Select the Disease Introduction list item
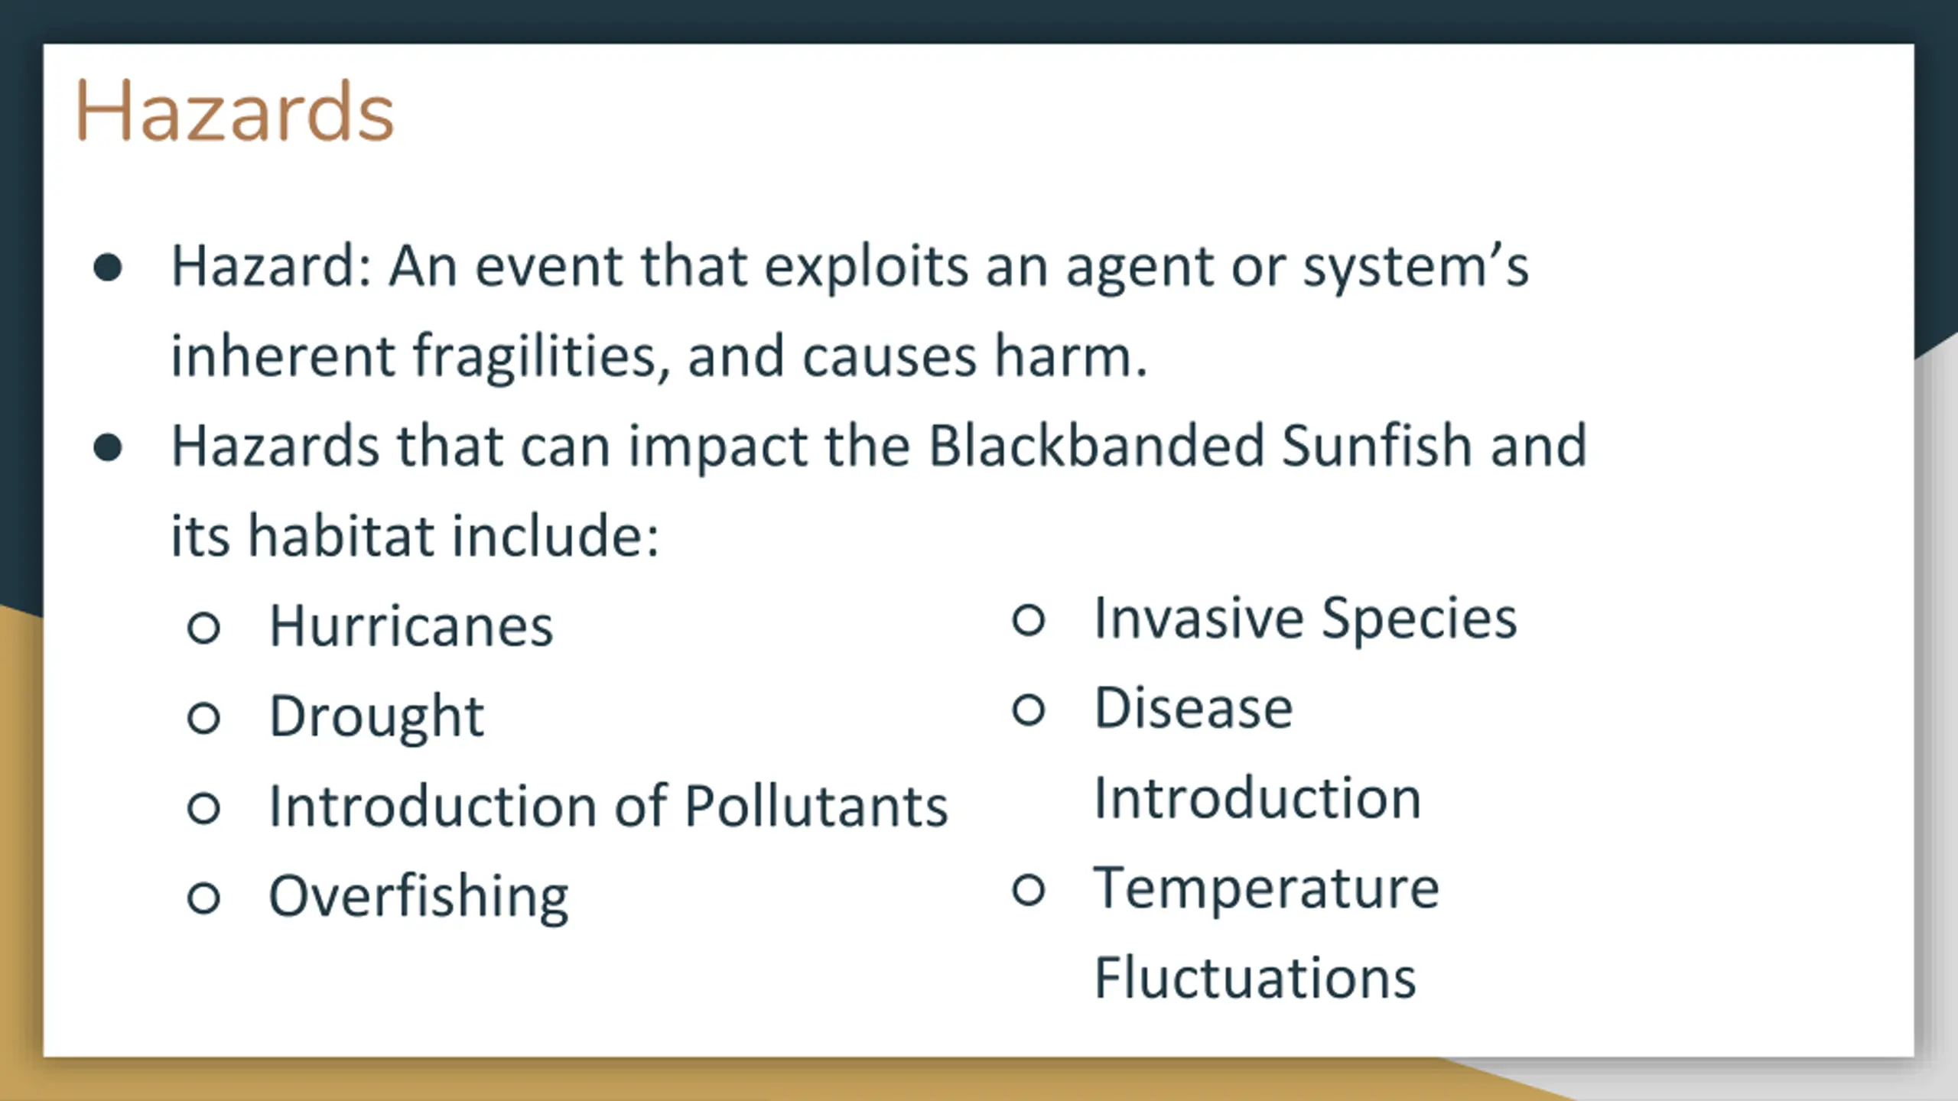The height and width of the screenshot is (1101, 1958). pyautogui.click(x=1258, y=752)
